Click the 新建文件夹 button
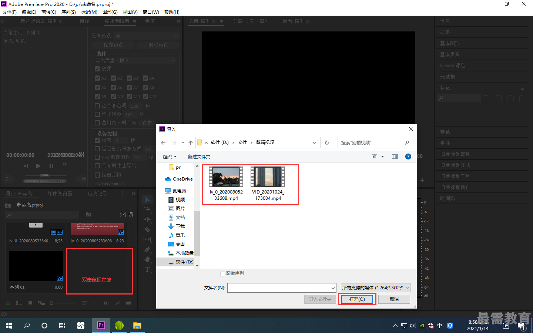Viewport: 533px width, 333px height. [199, 157]
